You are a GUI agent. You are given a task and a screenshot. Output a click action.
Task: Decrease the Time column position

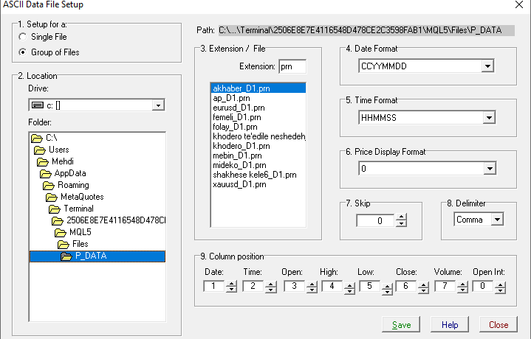point(270,290)
